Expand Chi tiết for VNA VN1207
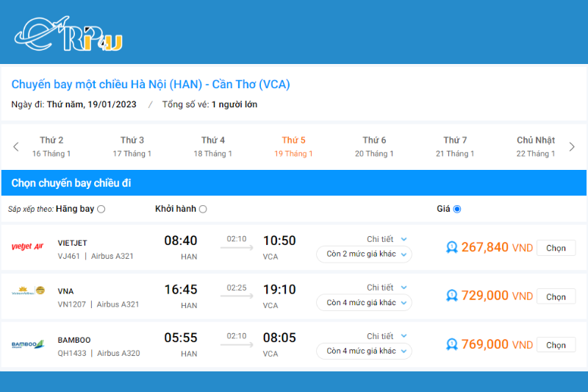The image size is (588, 392). [x=387, y=288]
